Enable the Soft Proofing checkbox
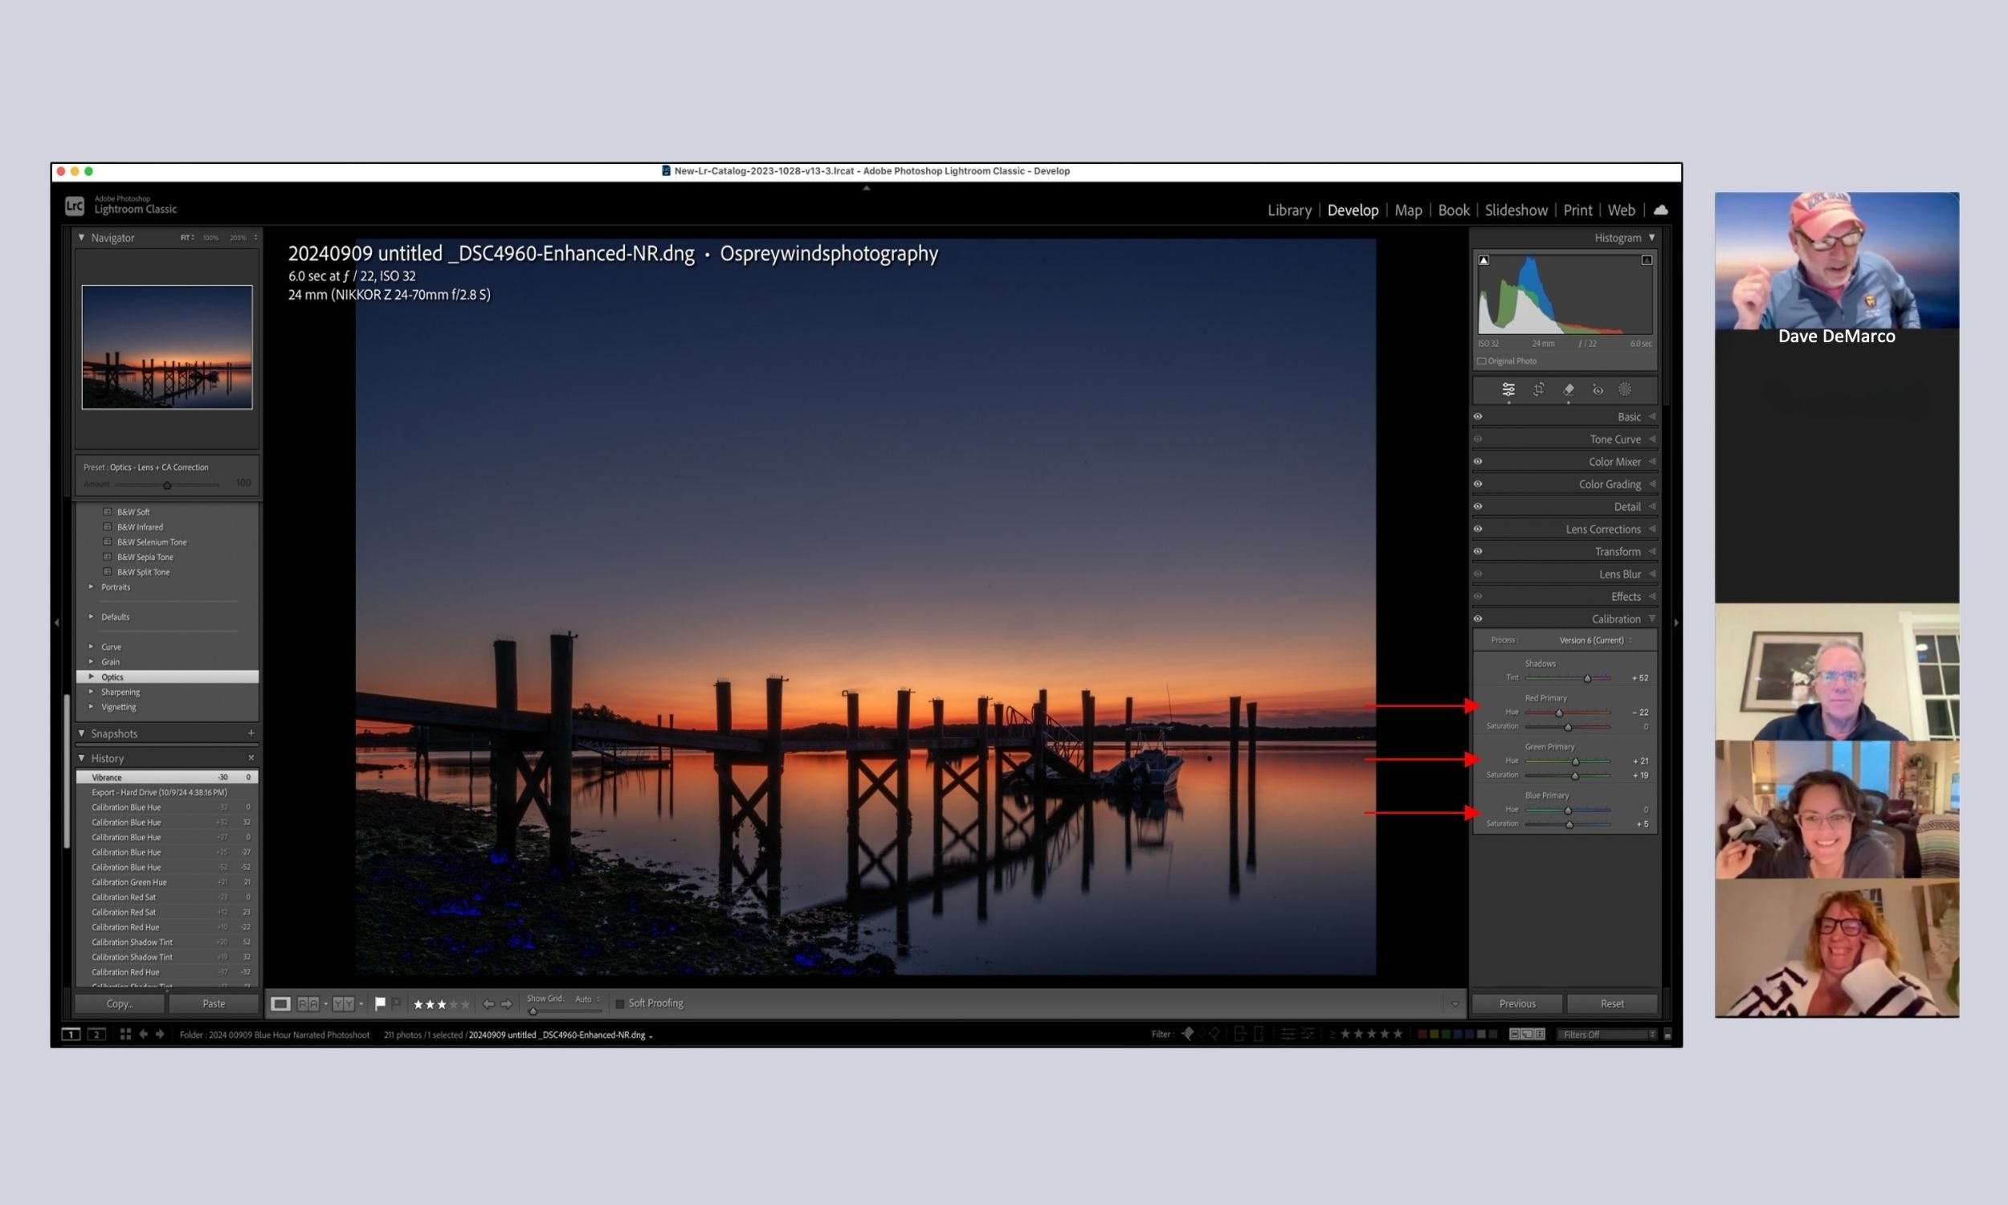The image size is (2008, 1205). tap(619, 1003)
